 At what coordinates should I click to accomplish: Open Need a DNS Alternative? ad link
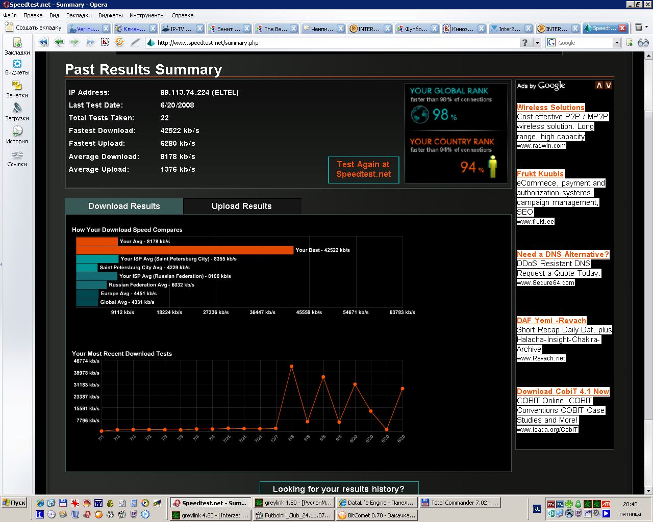563,254
